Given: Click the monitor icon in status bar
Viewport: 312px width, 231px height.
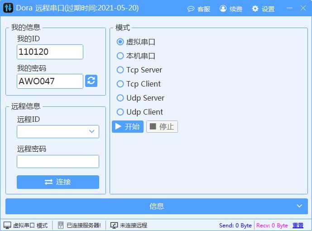Looking at the screenshot, I should coord(7,225).
